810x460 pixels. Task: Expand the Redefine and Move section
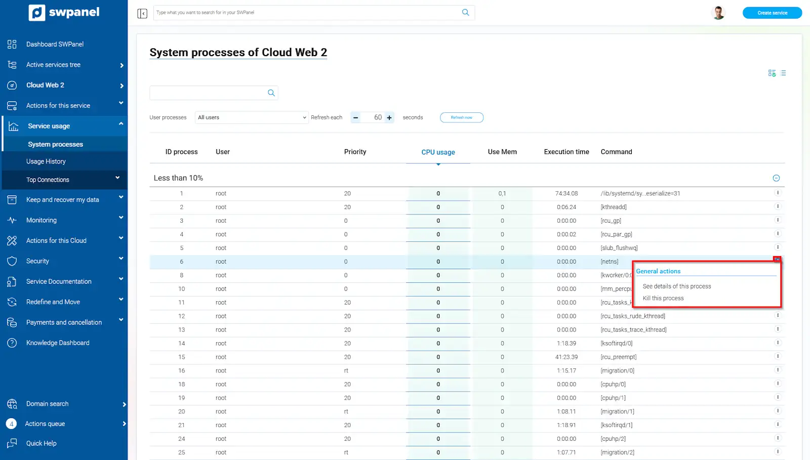121,299
